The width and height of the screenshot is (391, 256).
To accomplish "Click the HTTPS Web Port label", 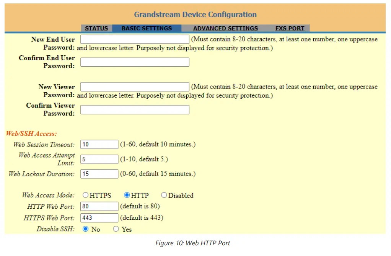I will click(49, 218).
